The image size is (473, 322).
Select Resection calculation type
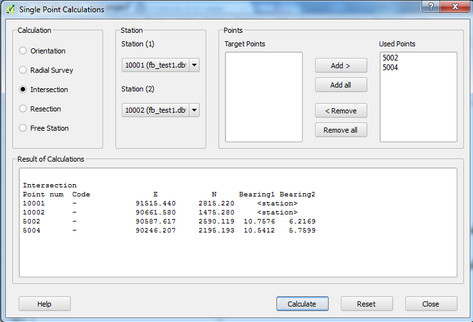tap(24, 109)
